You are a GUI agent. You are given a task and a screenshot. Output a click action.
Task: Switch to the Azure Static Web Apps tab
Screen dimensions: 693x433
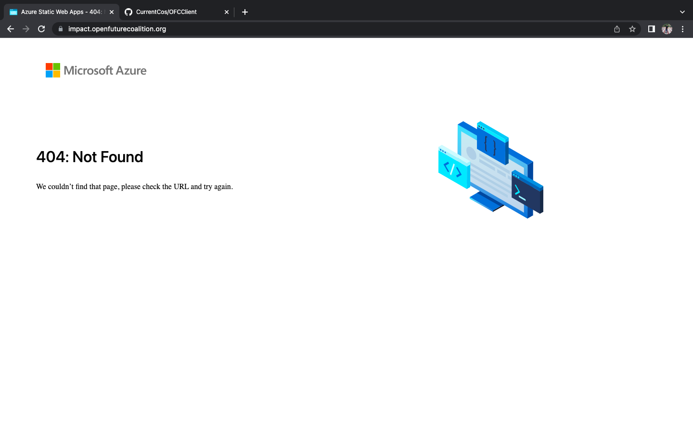58,12
